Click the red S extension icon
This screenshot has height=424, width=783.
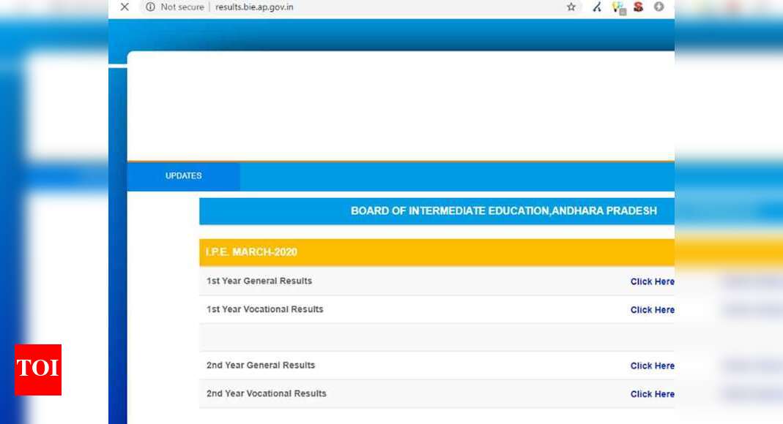pyautogui.click(x=637, y=7)
